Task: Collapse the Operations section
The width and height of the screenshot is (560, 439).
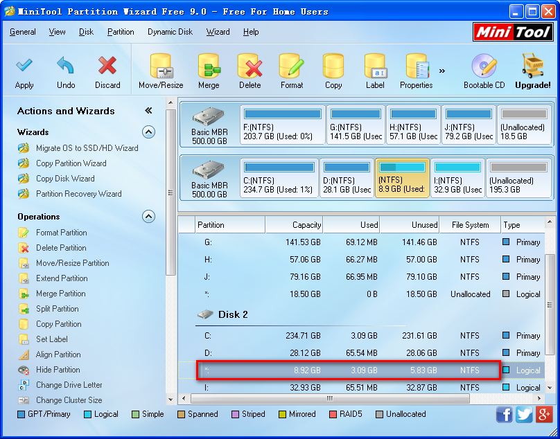Action: [148, 216]
